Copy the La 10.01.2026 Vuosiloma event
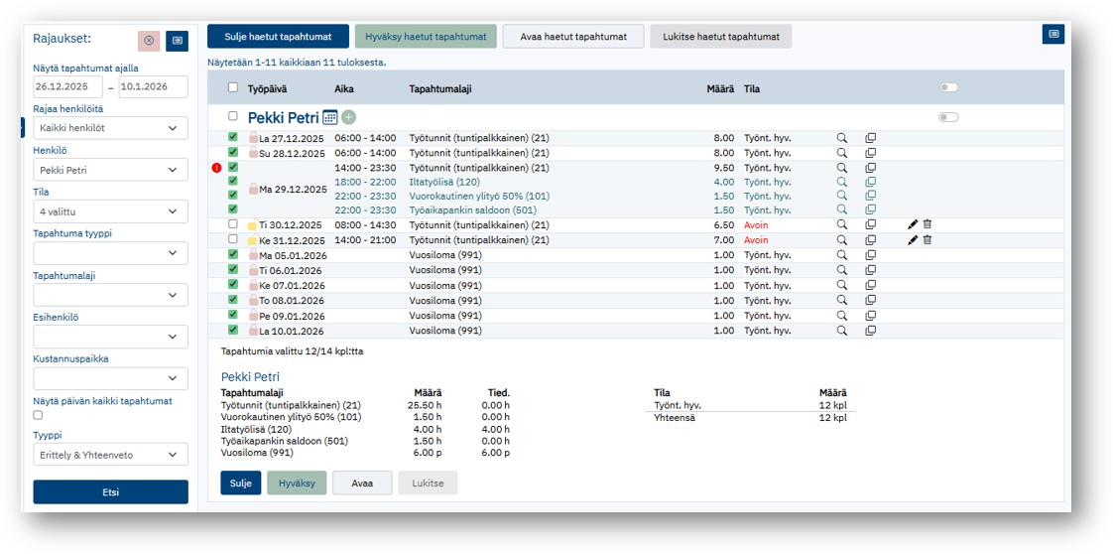This screenshot has height=554, width=1113. 870,331
